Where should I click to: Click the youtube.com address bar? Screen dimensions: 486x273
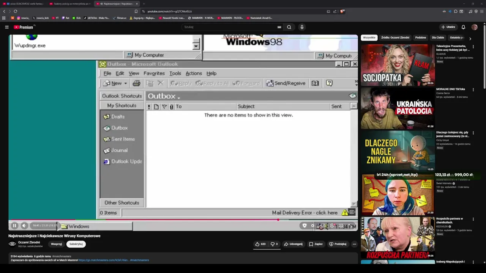235,11
